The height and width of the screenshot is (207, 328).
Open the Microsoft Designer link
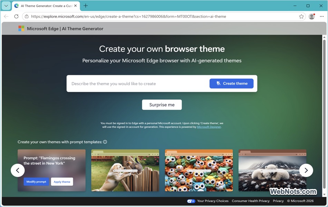209,127
